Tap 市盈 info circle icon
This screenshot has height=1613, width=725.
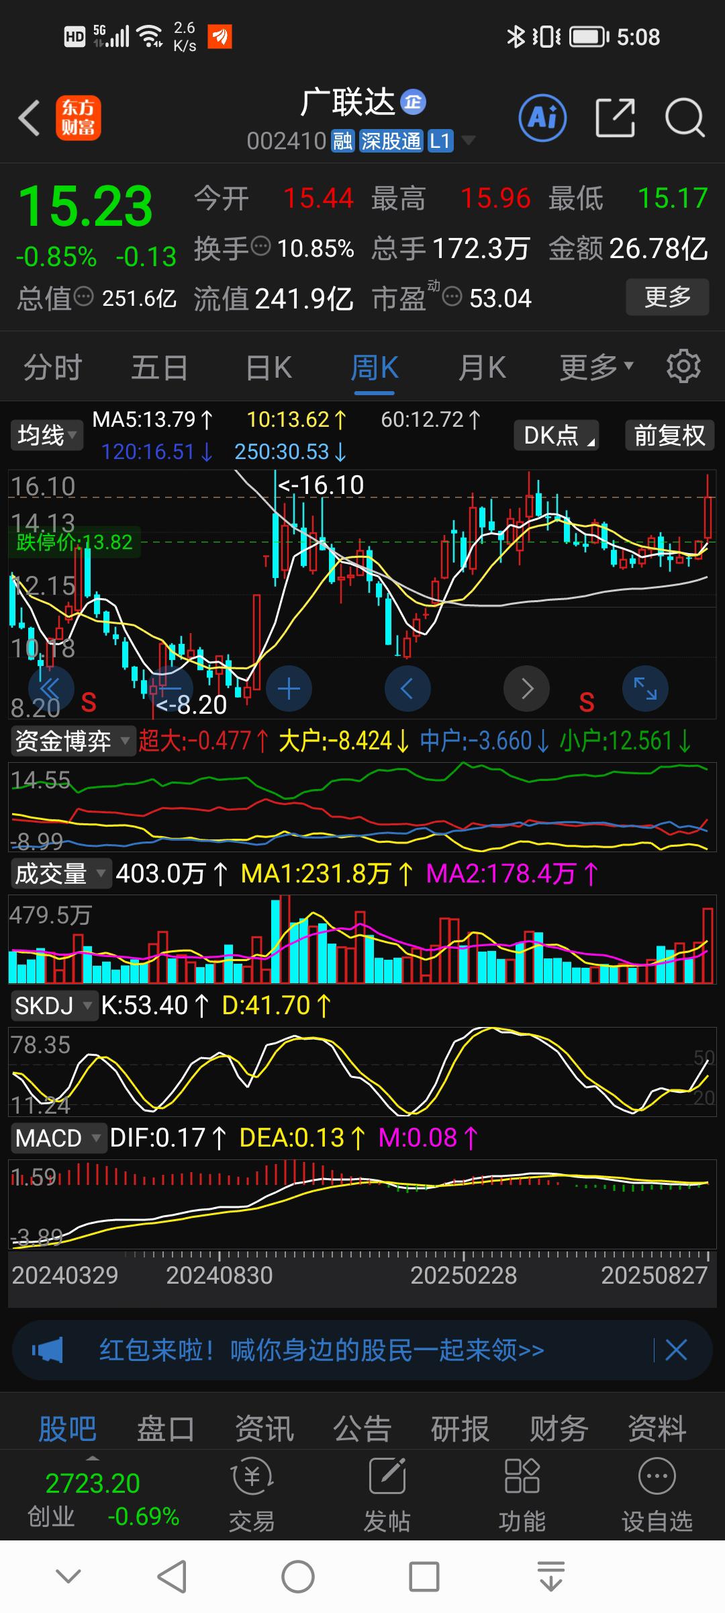coord(452,296)
